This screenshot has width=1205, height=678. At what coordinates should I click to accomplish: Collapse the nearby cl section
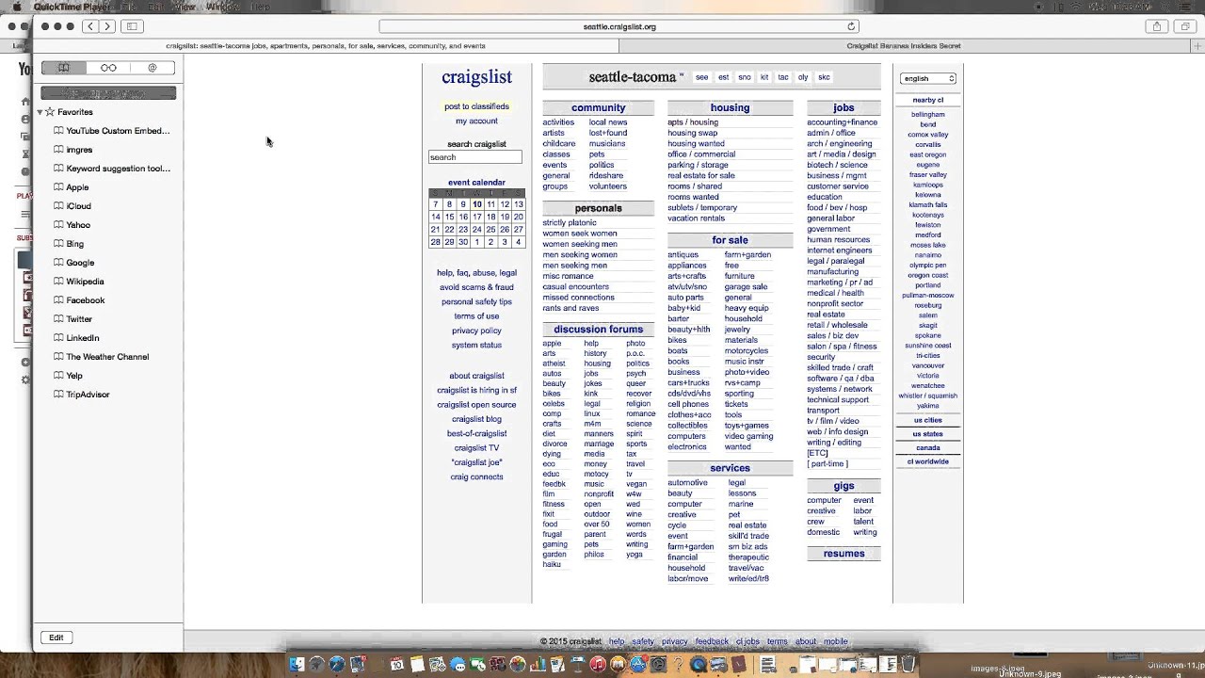click(x=927, y=100)
